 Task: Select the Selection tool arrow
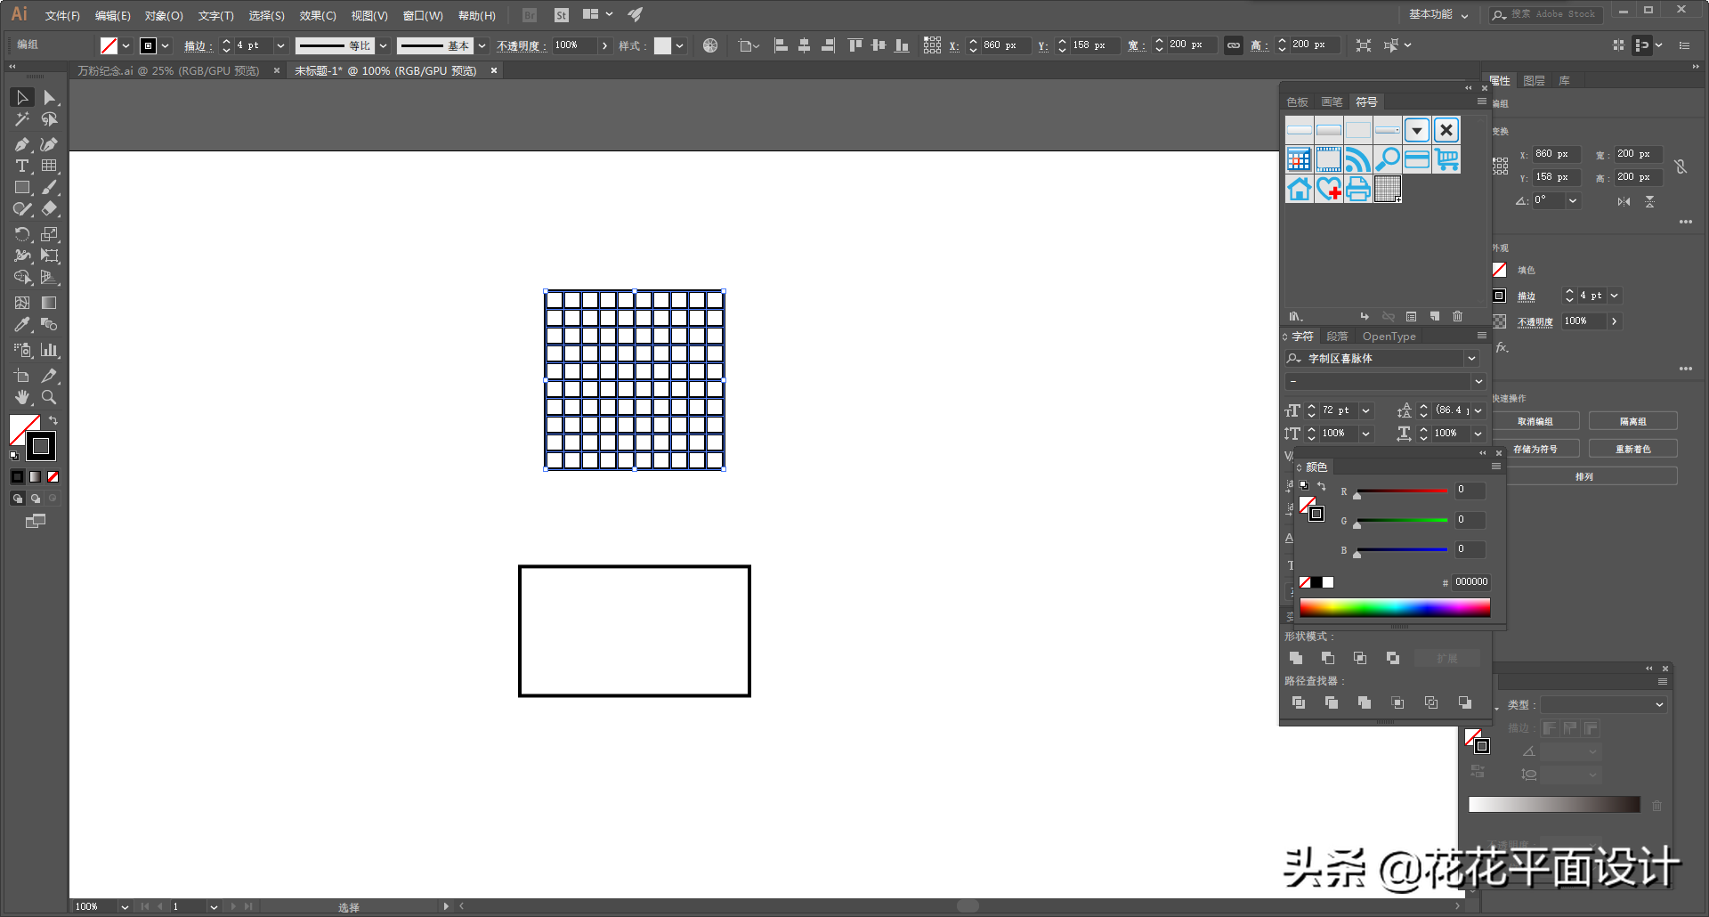pos(22,98)
